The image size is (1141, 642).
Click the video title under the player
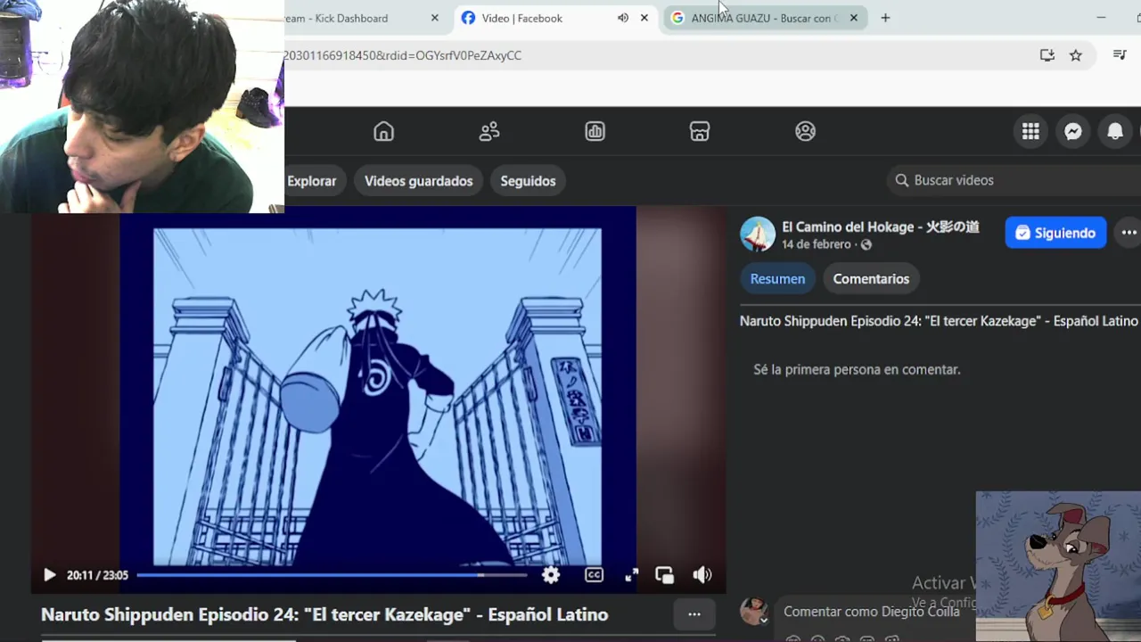click(324, 614)
